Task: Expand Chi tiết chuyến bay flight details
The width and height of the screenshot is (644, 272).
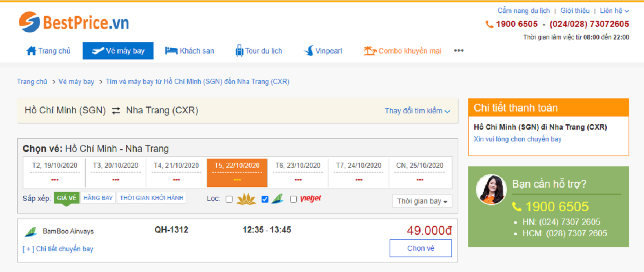Action: [58, 249]
